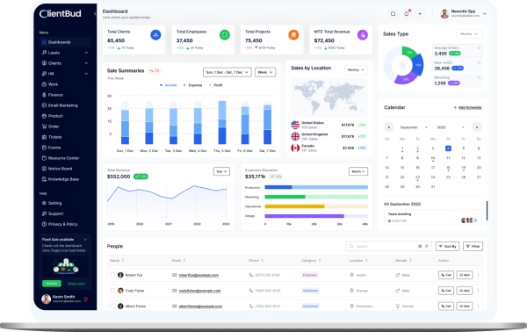This screenshot has width=527, height=332.
Task: Close the Flash Sale promo card
Action: click(85, 239)
